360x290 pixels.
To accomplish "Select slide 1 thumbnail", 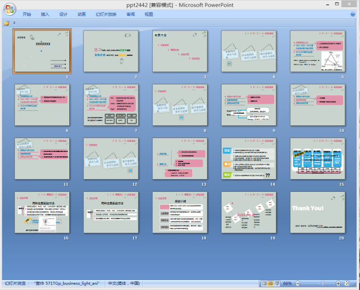I will pos(42,51).
